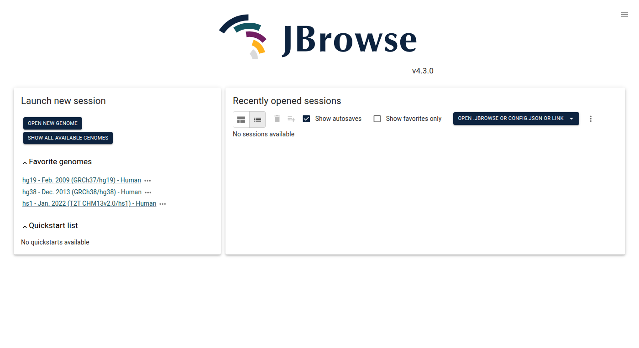Click the trash delete sessions icon

277,119
